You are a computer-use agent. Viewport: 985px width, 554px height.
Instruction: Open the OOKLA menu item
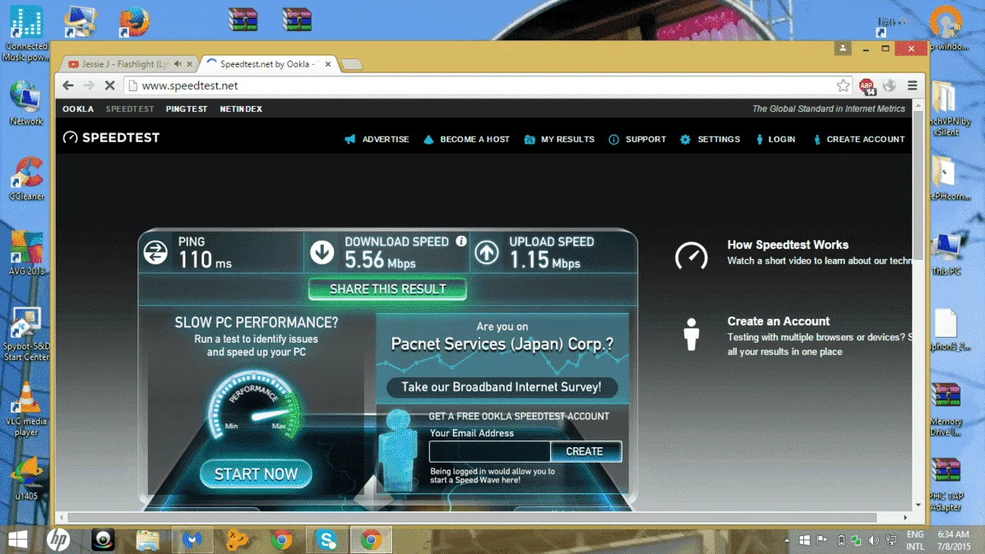click(x=78, y=108)
